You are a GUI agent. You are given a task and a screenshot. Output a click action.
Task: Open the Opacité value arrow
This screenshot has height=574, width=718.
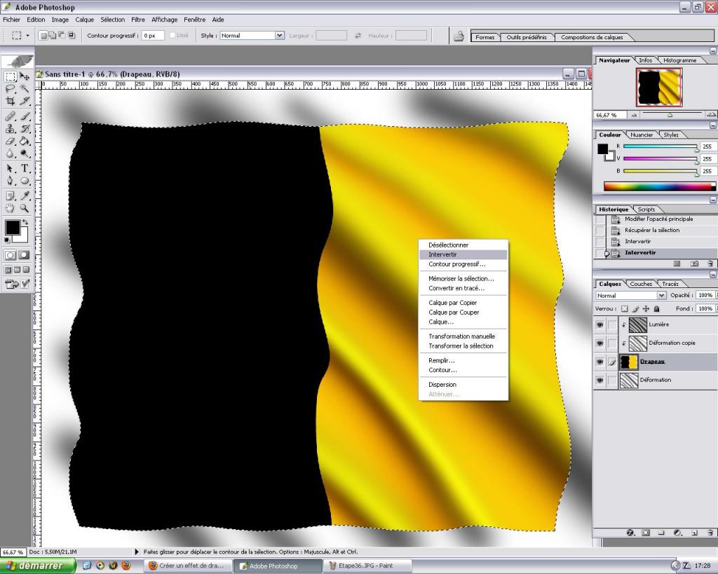coord(717,295)
